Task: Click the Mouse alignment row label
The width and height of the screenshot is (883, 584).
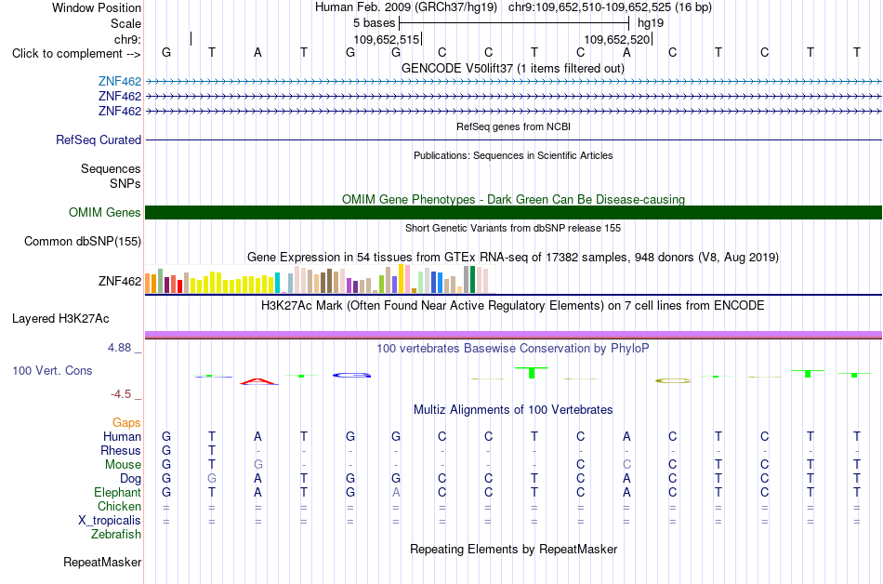Action: (123, 465)
